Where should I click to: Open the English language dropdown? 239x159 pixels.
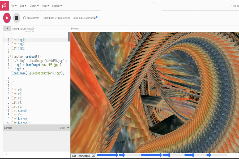point(57,6)
